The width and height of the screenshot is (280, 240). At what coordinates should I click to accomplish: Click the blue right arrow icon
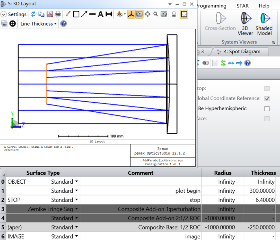click(239, 63)
